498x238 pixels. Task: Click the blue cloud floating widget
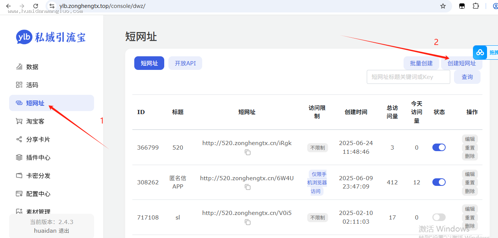tap(480, 53)
